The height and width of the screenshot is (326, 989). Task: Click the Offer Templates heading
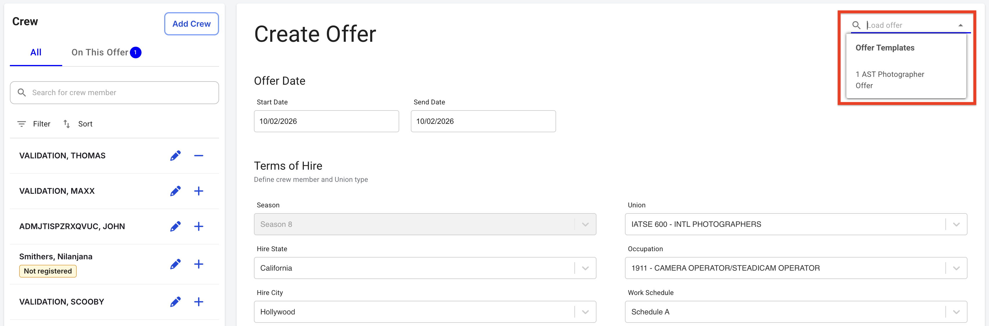click(885, 48)
